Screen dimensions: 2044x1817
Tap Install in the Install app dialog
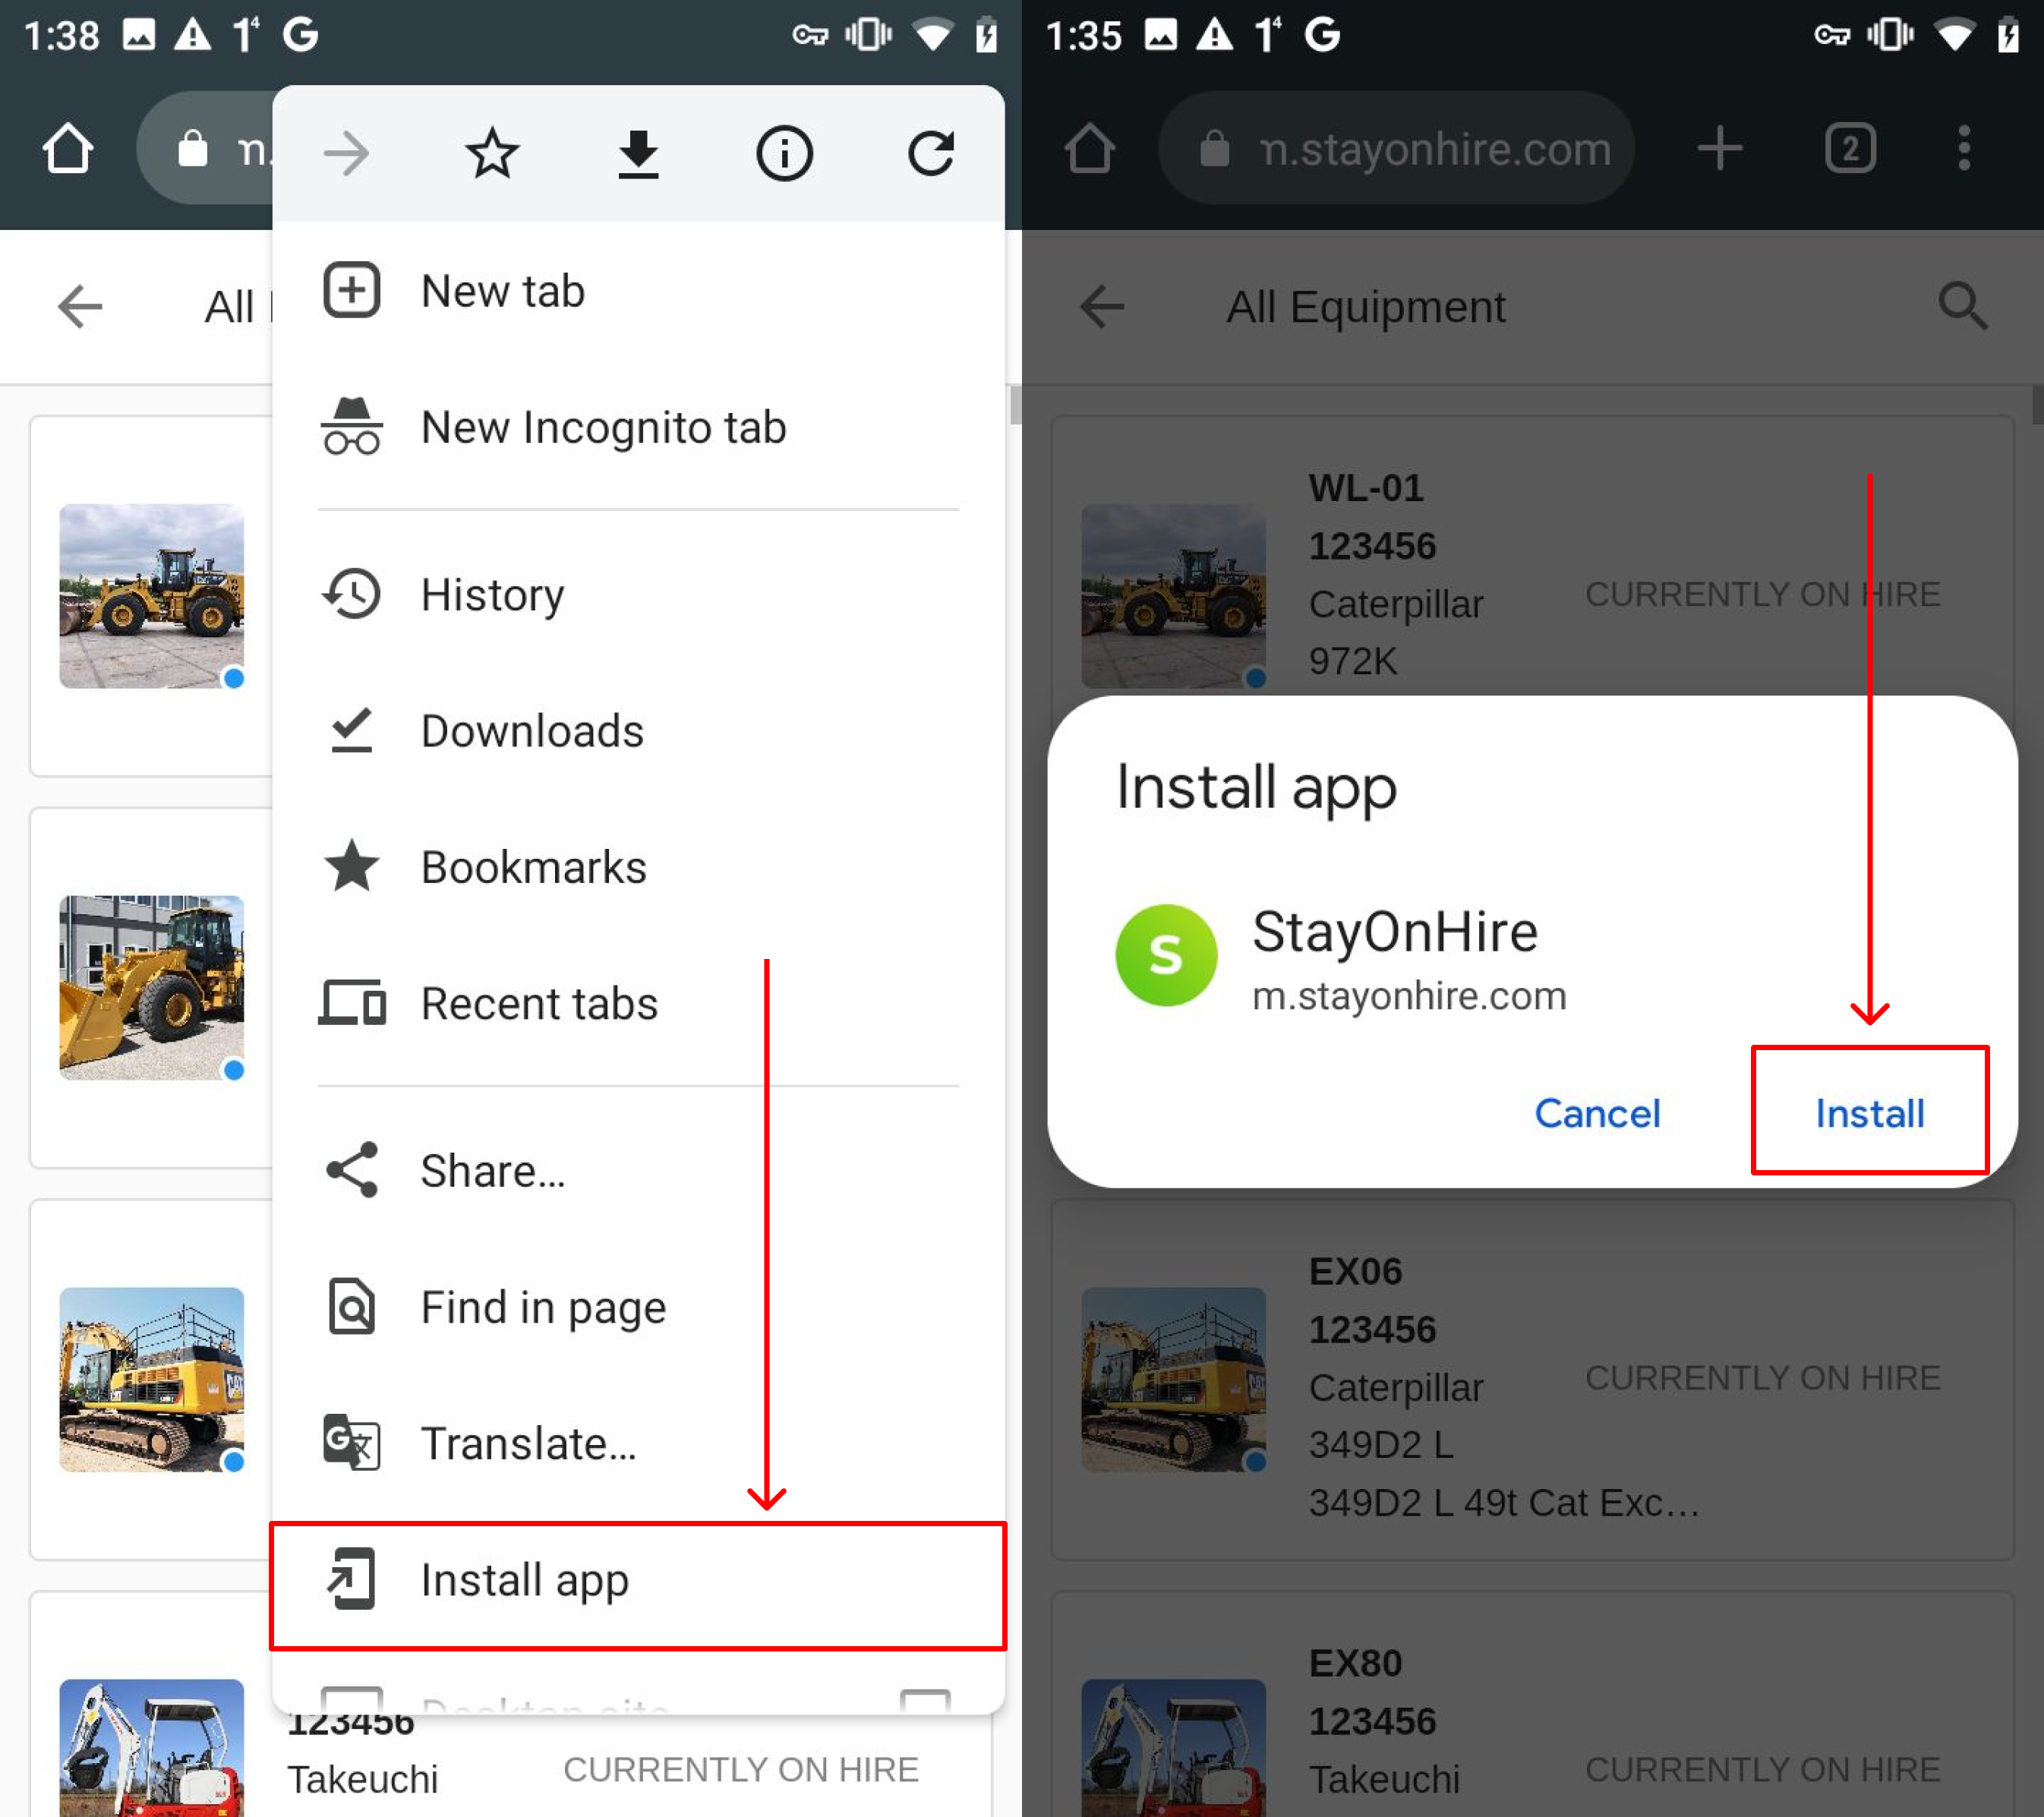[1869, 1113]
